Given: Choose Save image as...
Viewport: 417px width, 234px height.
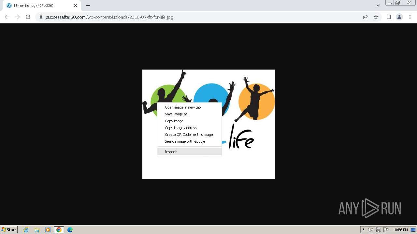Looking at the screenshot, I should click(189, 114).
